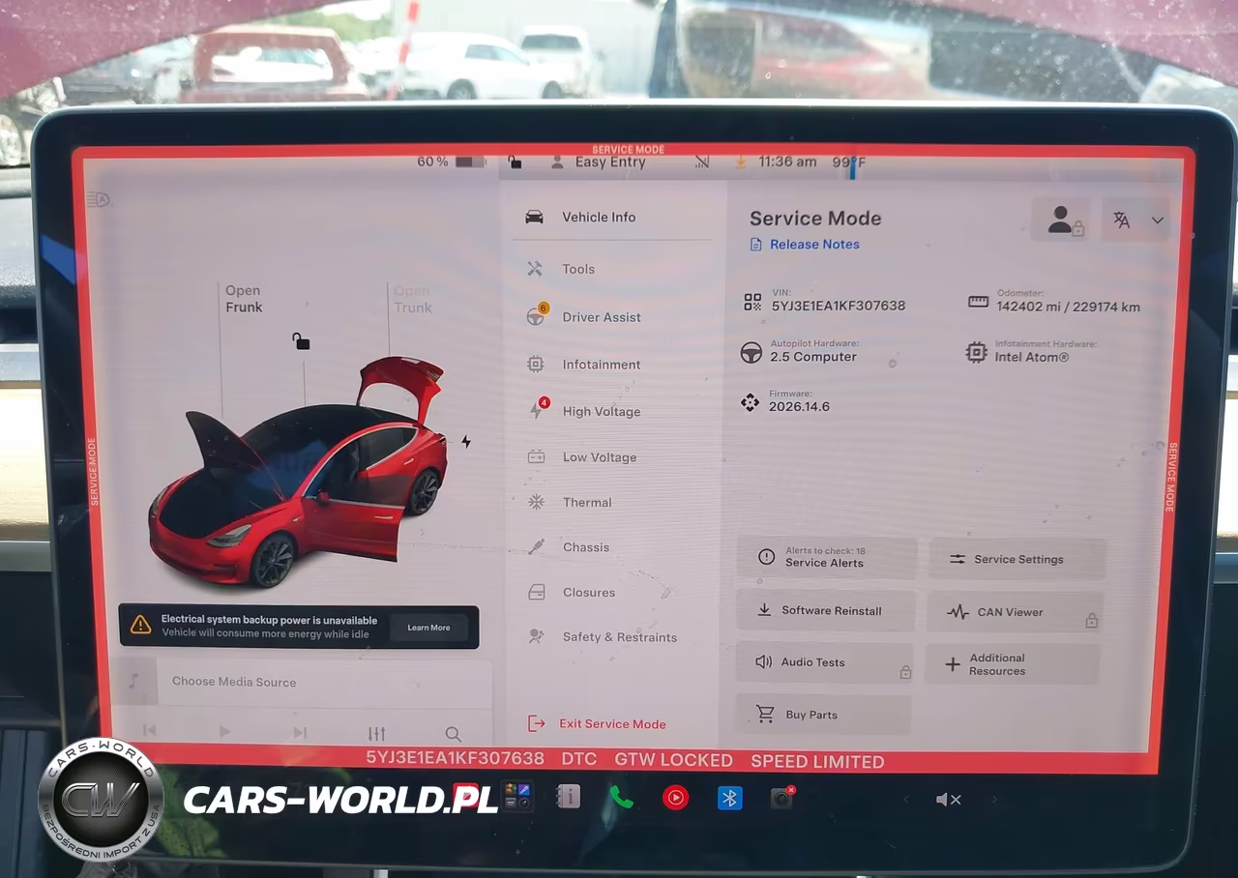The image size is (1238, 878).
Task: Open media search magnifier icon
Action: [453, 734]
